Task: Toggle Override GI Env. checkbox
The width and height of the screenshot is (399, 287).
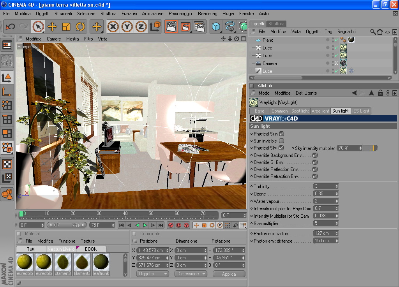Action: click(x=315, y=162)
